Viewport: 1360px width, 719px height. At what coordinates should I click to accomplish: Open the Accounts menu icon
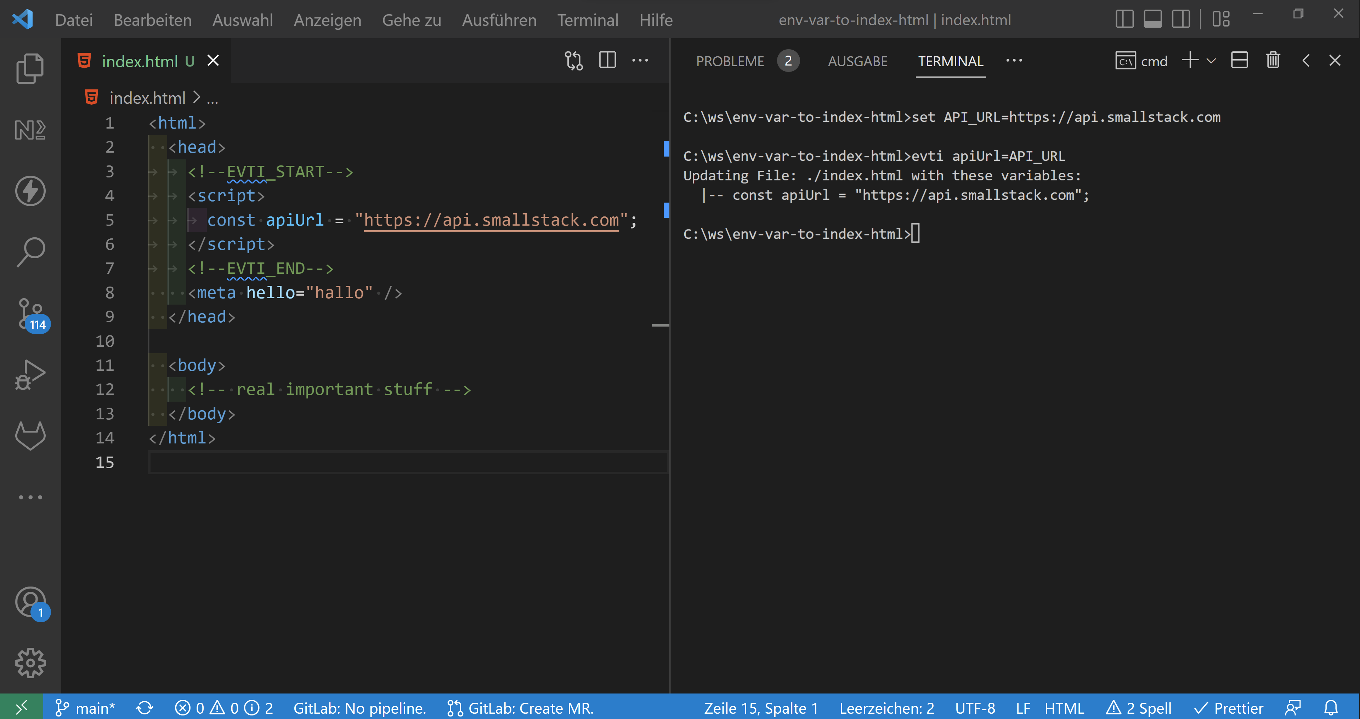(x=32, y=604)
